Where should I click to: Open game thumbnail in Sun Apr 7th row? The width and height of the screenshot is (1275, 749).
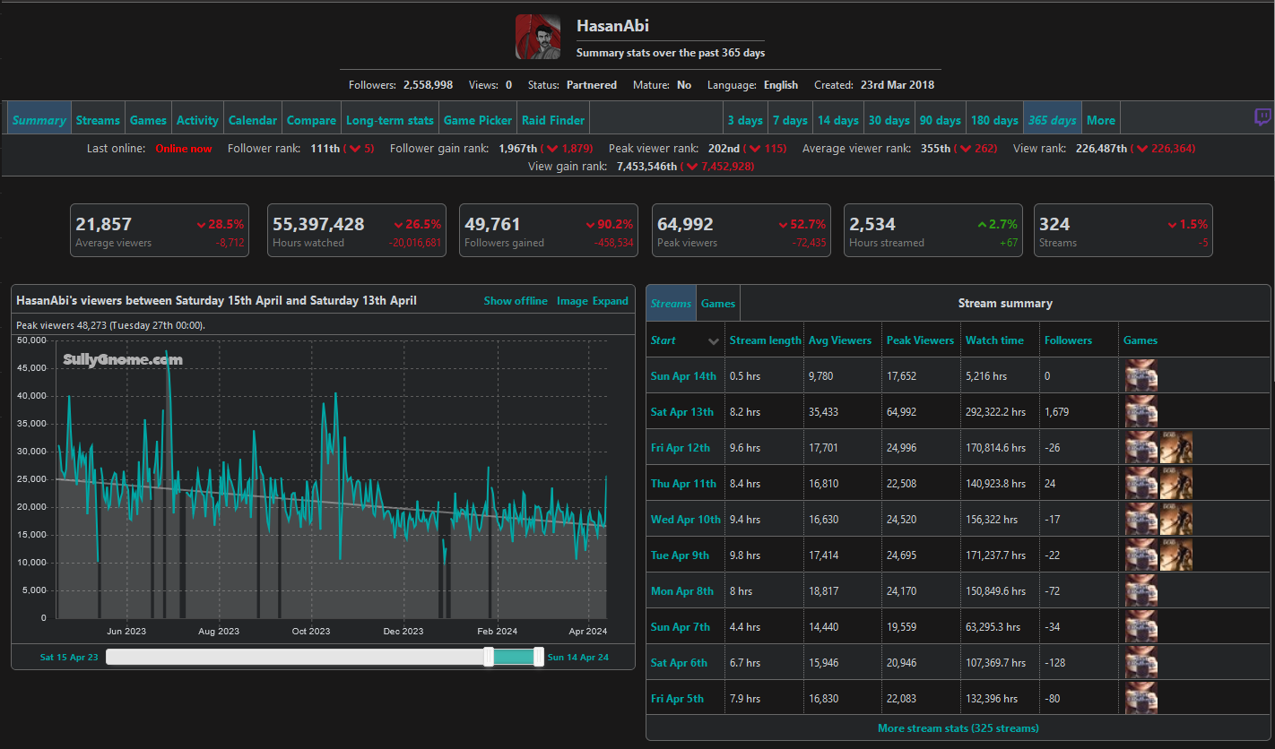[x=1141, y=626]
